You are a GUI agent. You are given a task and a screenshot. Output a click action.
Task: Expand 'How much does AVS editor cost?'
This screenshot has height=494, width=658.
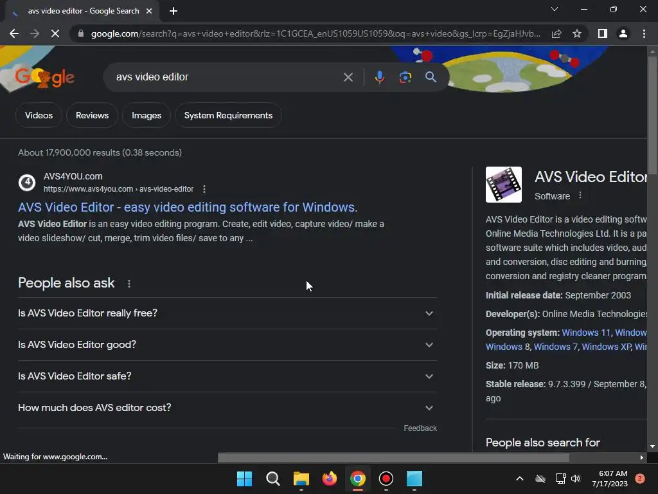227,408
